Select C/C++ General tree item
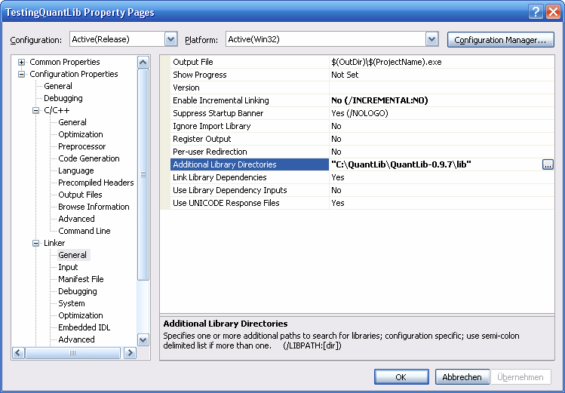The image size is (565, 393). [72, 122]
